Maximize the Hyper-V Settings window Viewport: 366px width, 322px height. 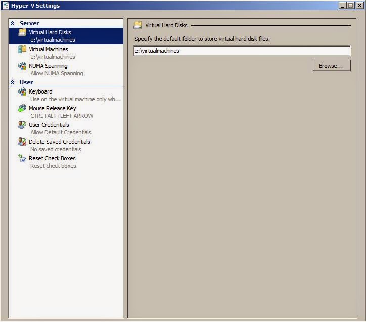tap(351, 6)
